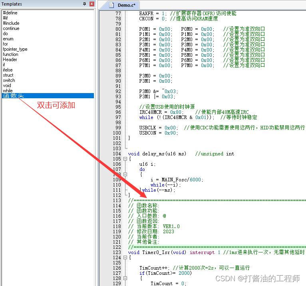Click the Templates panel title
The width and height of the screenshot is (306, 286).
point(12,4)
